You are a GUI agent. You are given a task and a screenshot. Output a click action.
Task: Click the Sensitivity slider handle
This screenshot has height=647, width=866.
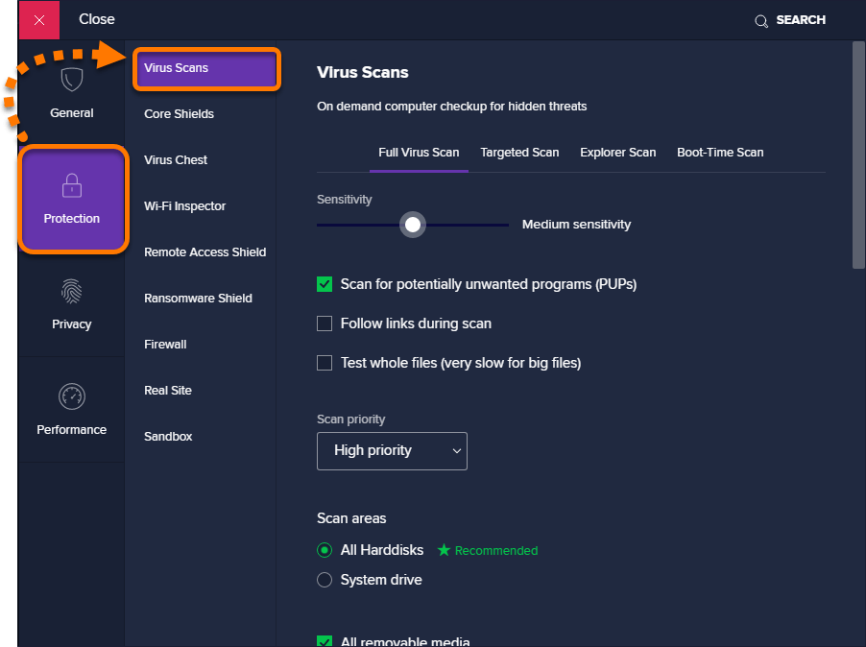coord(413,225)
